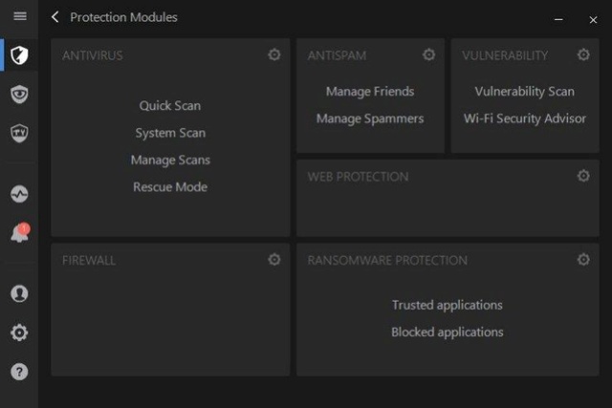
Task: Open the Account user profile icon
Action: (19, 293)
